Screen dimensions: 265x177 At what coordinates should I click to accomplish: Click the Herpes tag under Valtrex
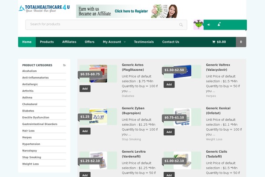coord(211,96)
